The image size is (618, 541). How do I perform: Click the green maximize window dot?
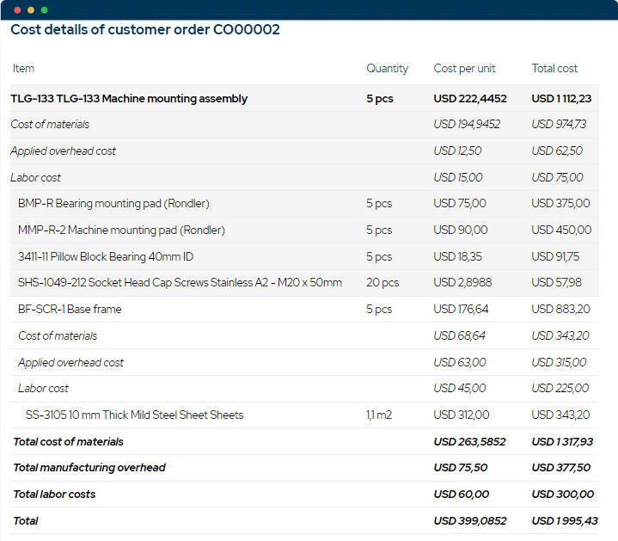point(44,10)
